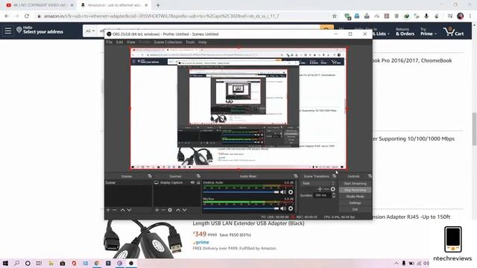The height and width of the screenshot is (268, 477).
Task: Mute the Mic/Aux speaker icon
Action: 283,208
